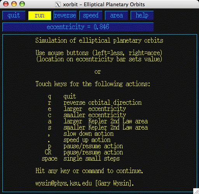Click the area button
This screenshot has width=199, height=194.
(116, 16)
